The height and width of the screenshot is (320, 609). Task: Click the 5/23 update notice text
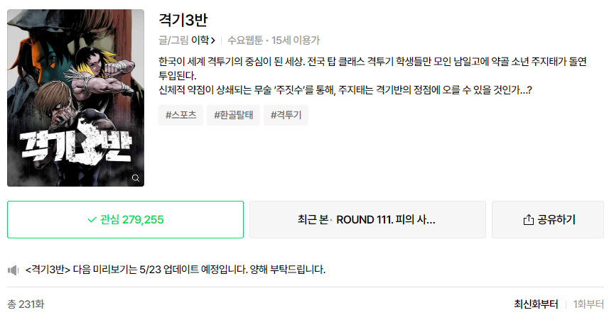click(175, 270)
